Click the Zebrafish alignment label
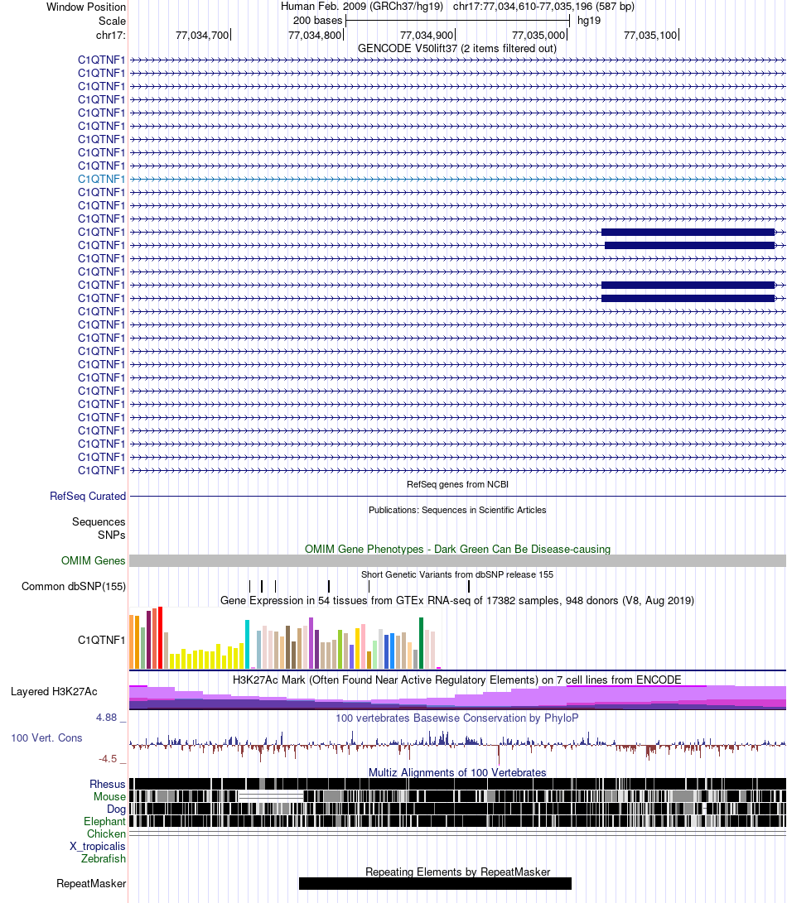The image size is (787, 903). (x=104, y=858)
